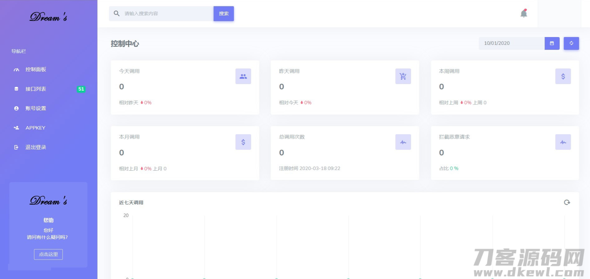Refresh the 近七天调用 chart
The image size is (590, 279).
coord(567,202)
